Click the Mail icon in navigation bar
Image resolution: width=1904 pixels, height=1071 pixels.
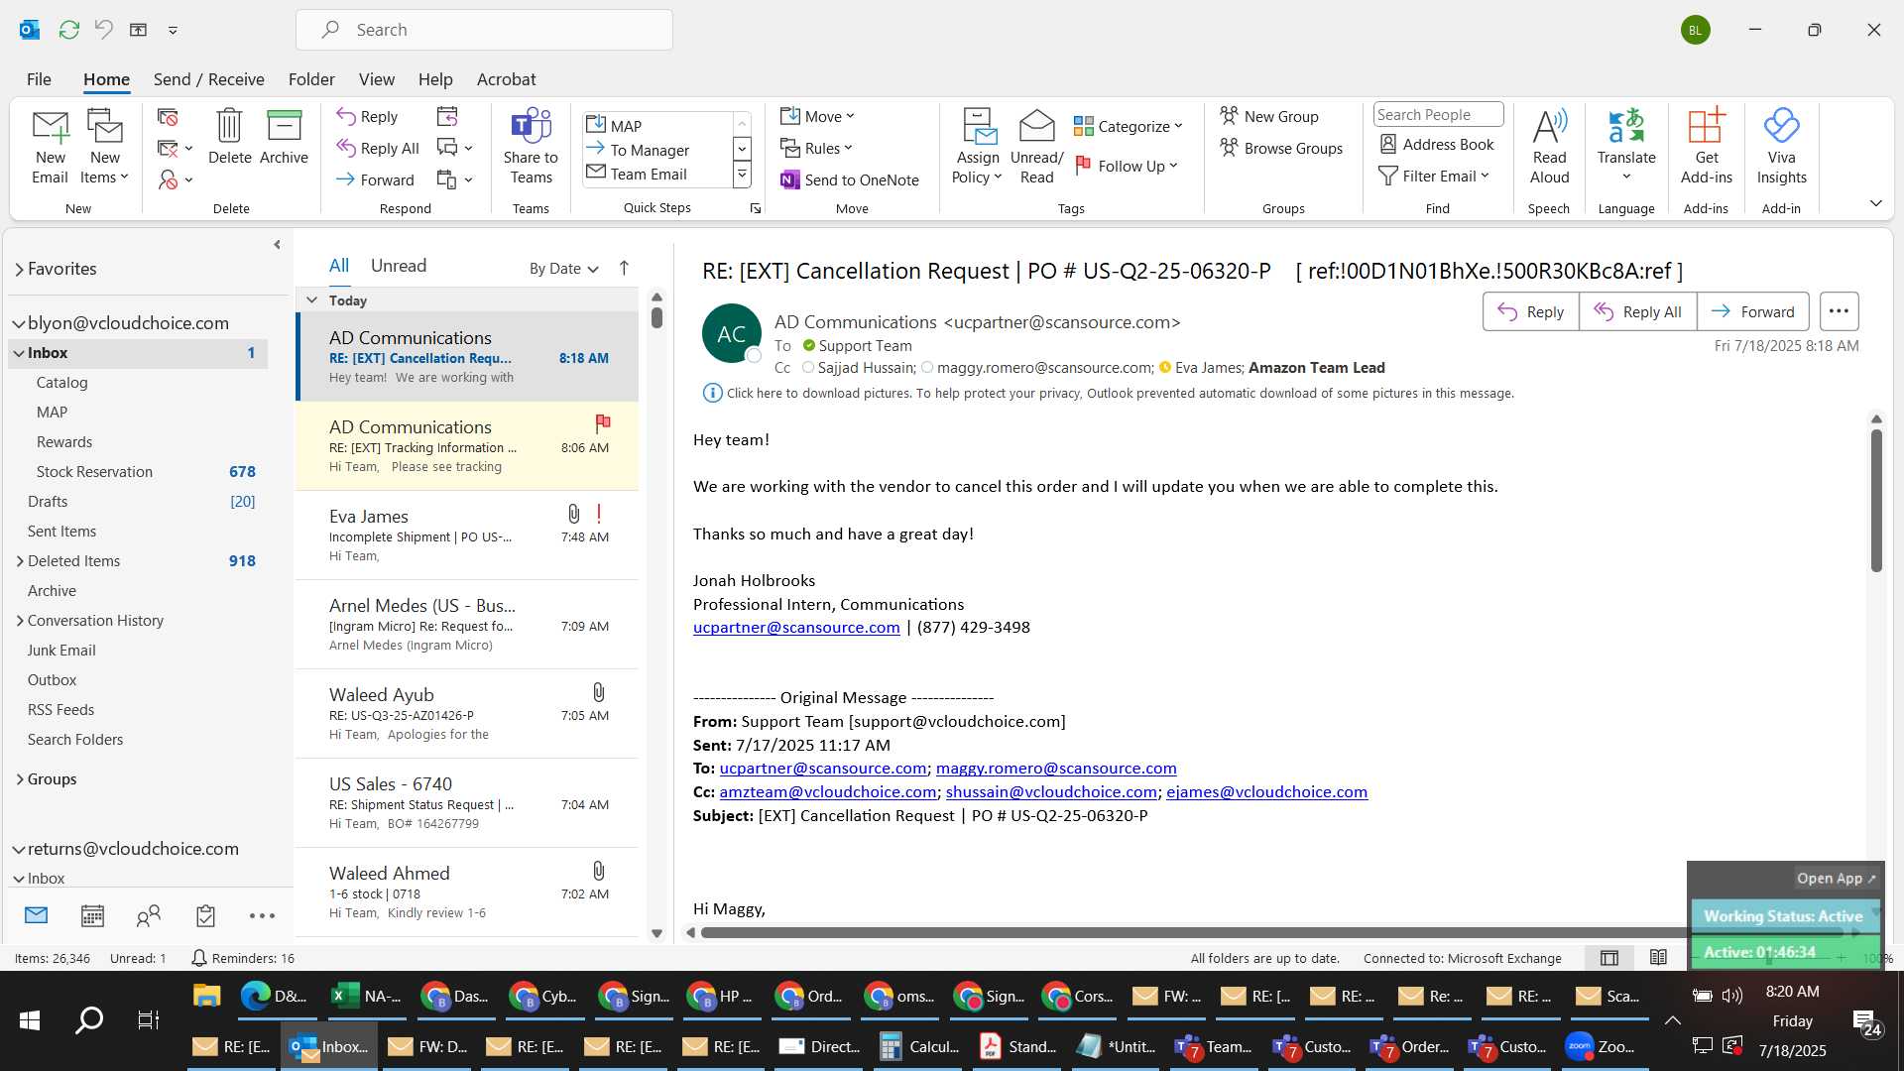36,915
